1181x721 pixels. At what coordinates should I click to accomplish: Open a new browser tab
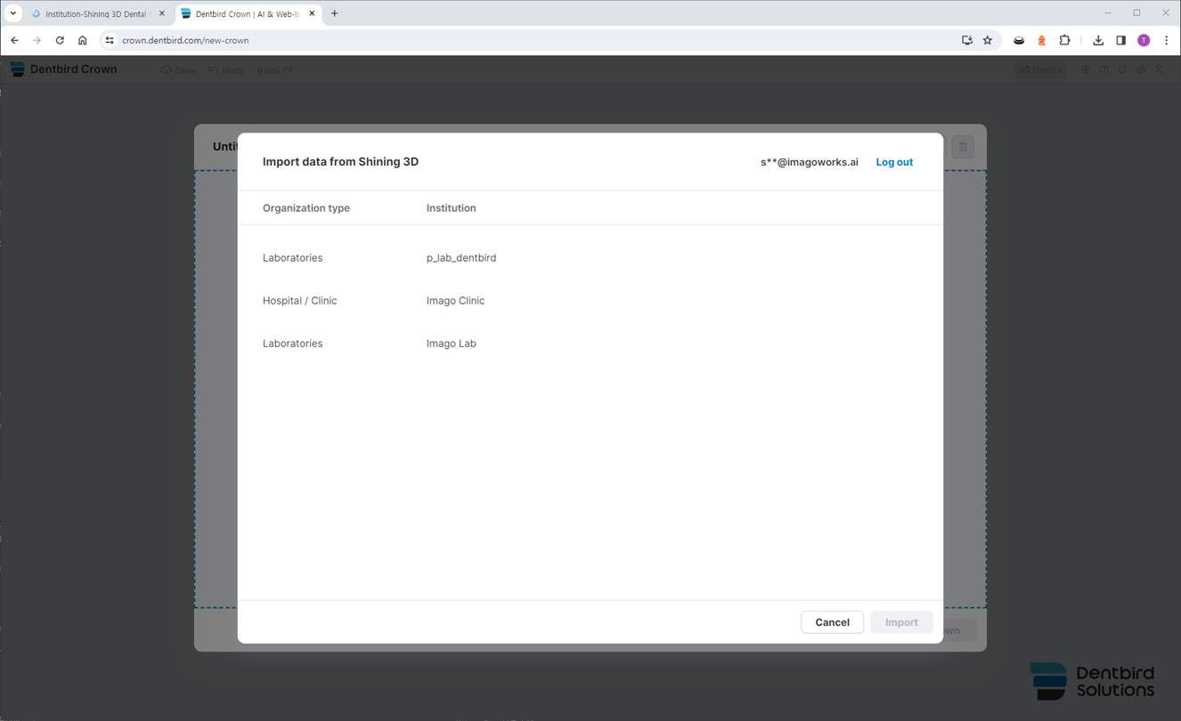335,13
